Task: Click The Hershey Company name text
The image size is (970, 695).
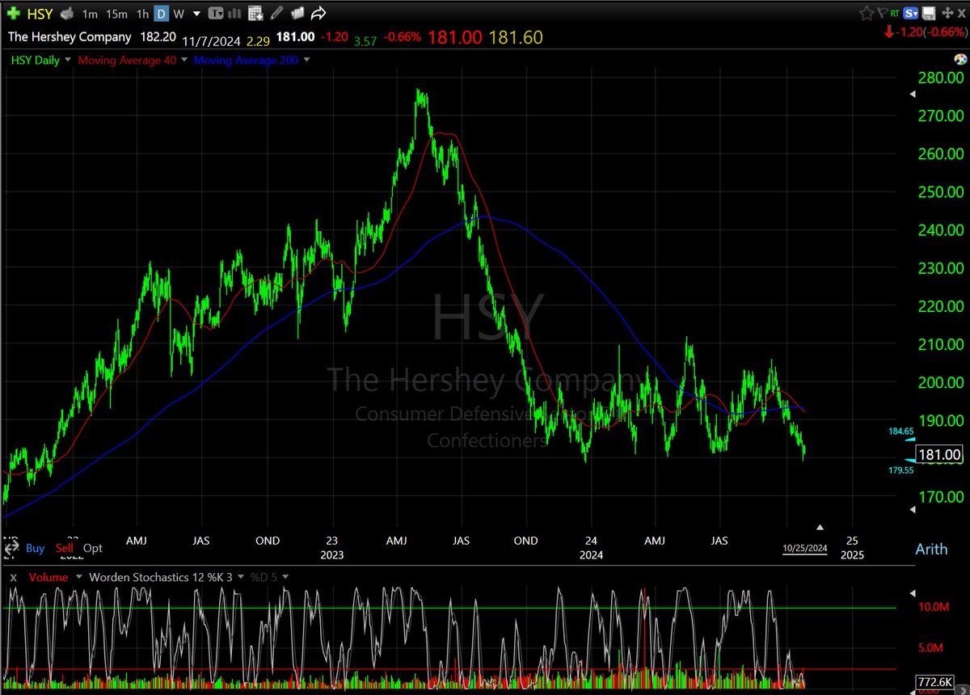Action: click(70, 37)
